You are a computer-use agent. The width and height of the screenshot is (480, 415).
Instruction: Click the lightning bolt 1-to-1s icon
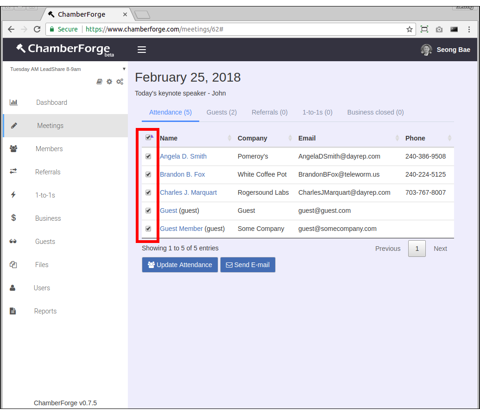pyautogui.click(x=13, y=195)
